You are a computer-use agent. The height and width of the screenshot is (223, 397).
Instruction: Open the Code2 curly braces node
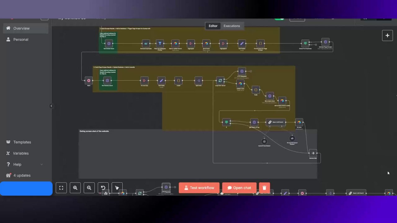click(178, 81)
